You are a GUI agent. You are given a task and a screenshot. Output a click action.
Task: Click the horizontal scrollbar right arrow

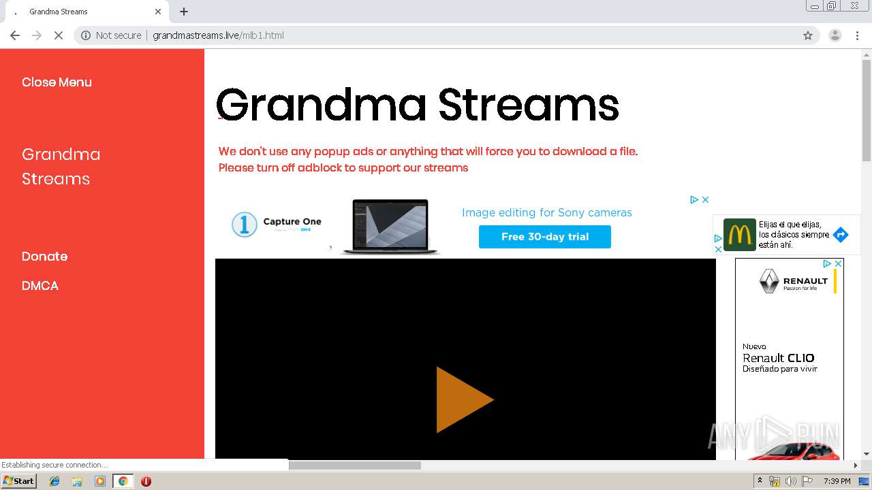tap(856, 465)
